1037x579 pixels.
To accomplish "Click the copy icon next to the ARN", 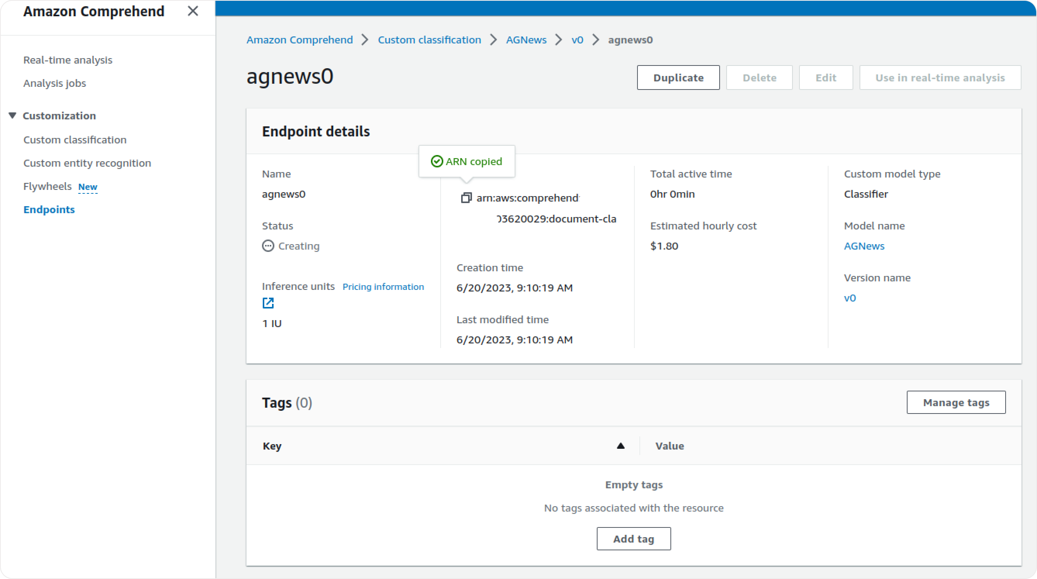I will 466,198.
